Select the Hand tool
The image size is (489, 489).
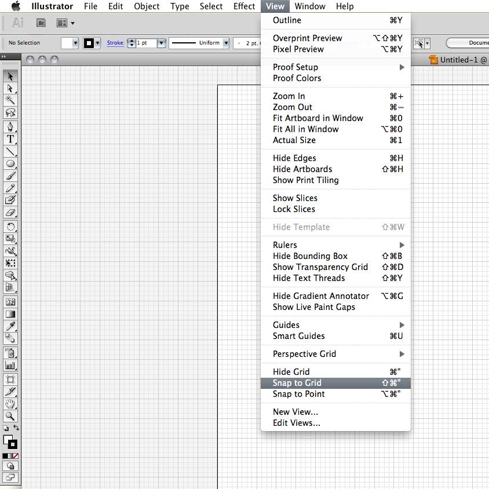[10, 404]
